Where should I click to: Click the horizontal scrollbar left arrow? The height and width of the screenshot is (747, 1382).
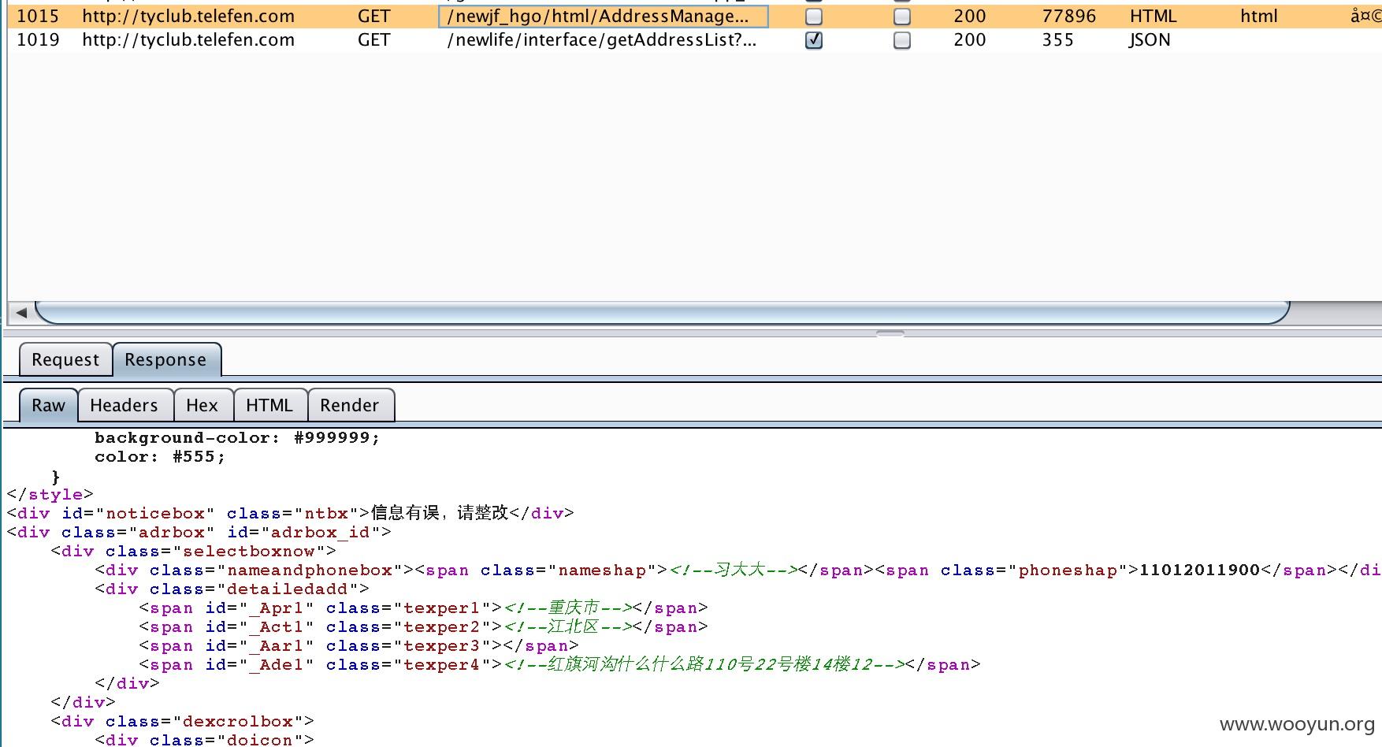[x=21, y=313]
